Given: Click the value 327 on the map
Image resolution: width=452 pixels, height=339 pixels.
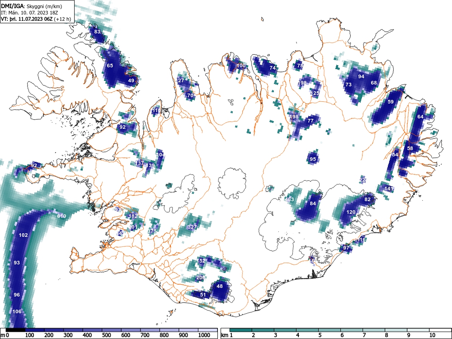Looking at the screenshot, I should click(192, 227).
